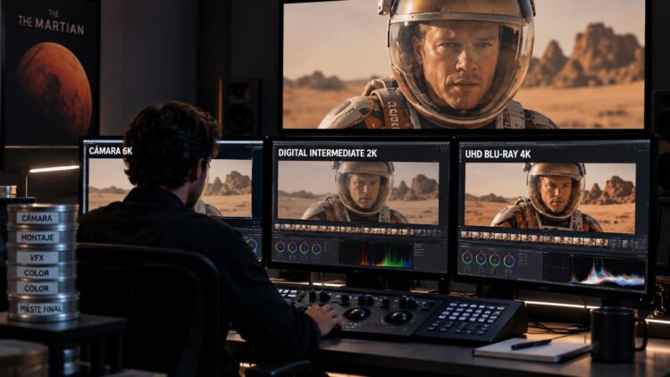
Task: Select the Gain wheel on UHD Blu-ray 4K monitor
Action: 495,259
